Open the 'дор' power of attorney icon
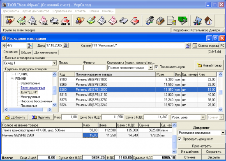 (x=54, y=21)
